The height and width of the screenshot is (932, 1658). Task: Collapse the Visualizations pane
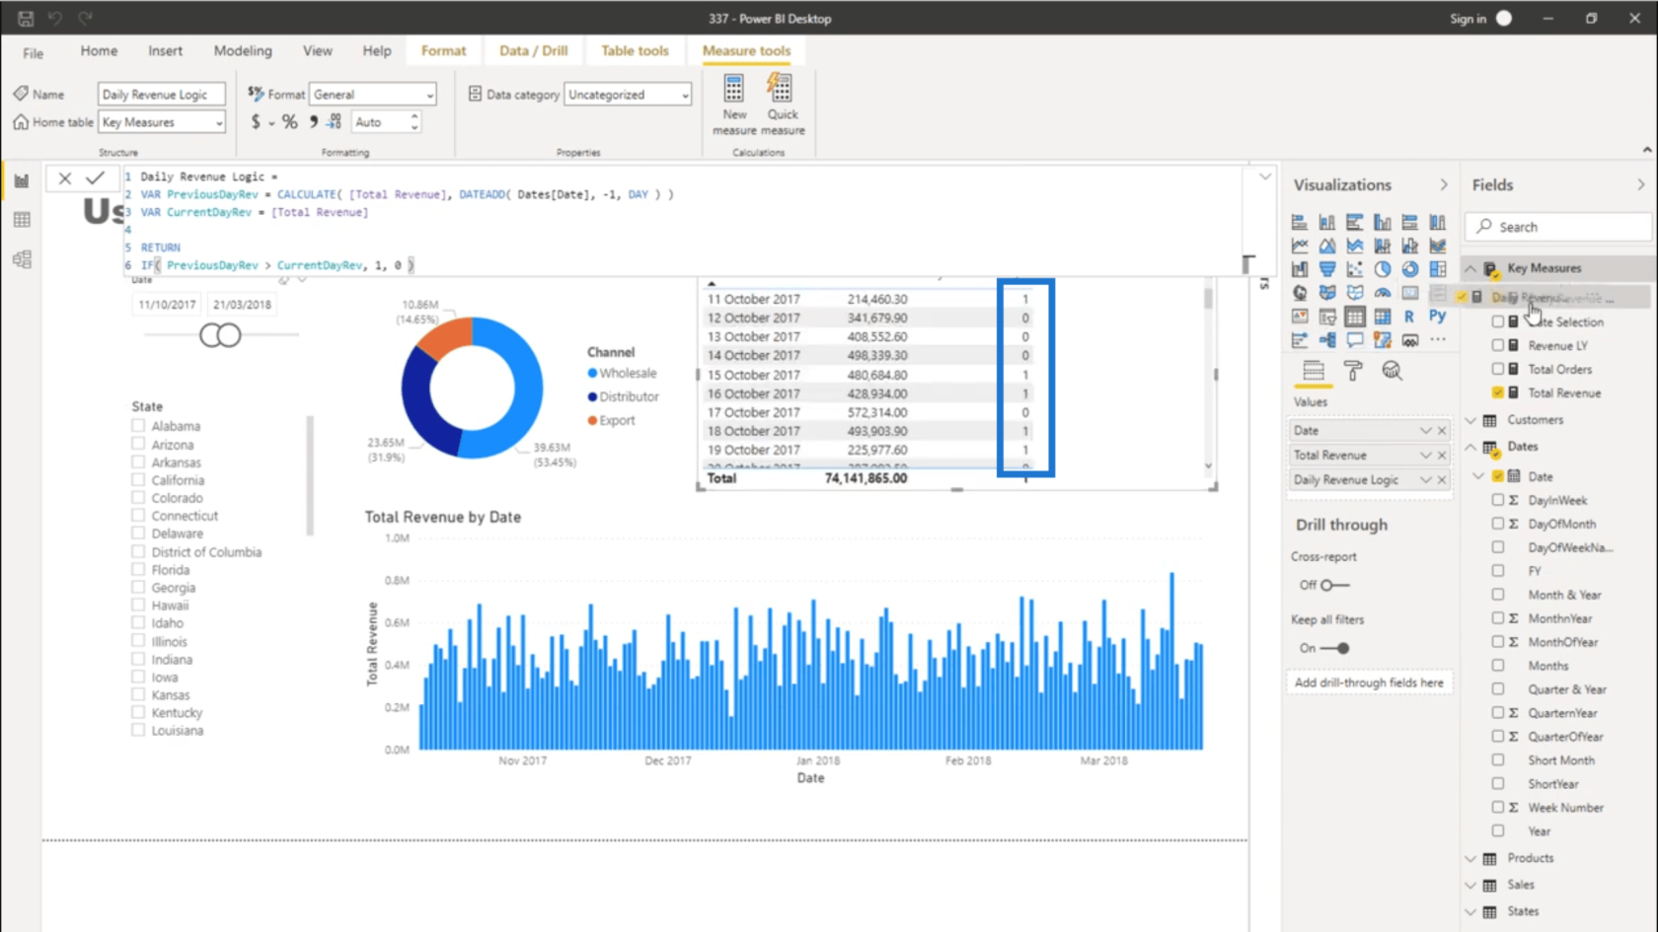1444,184
